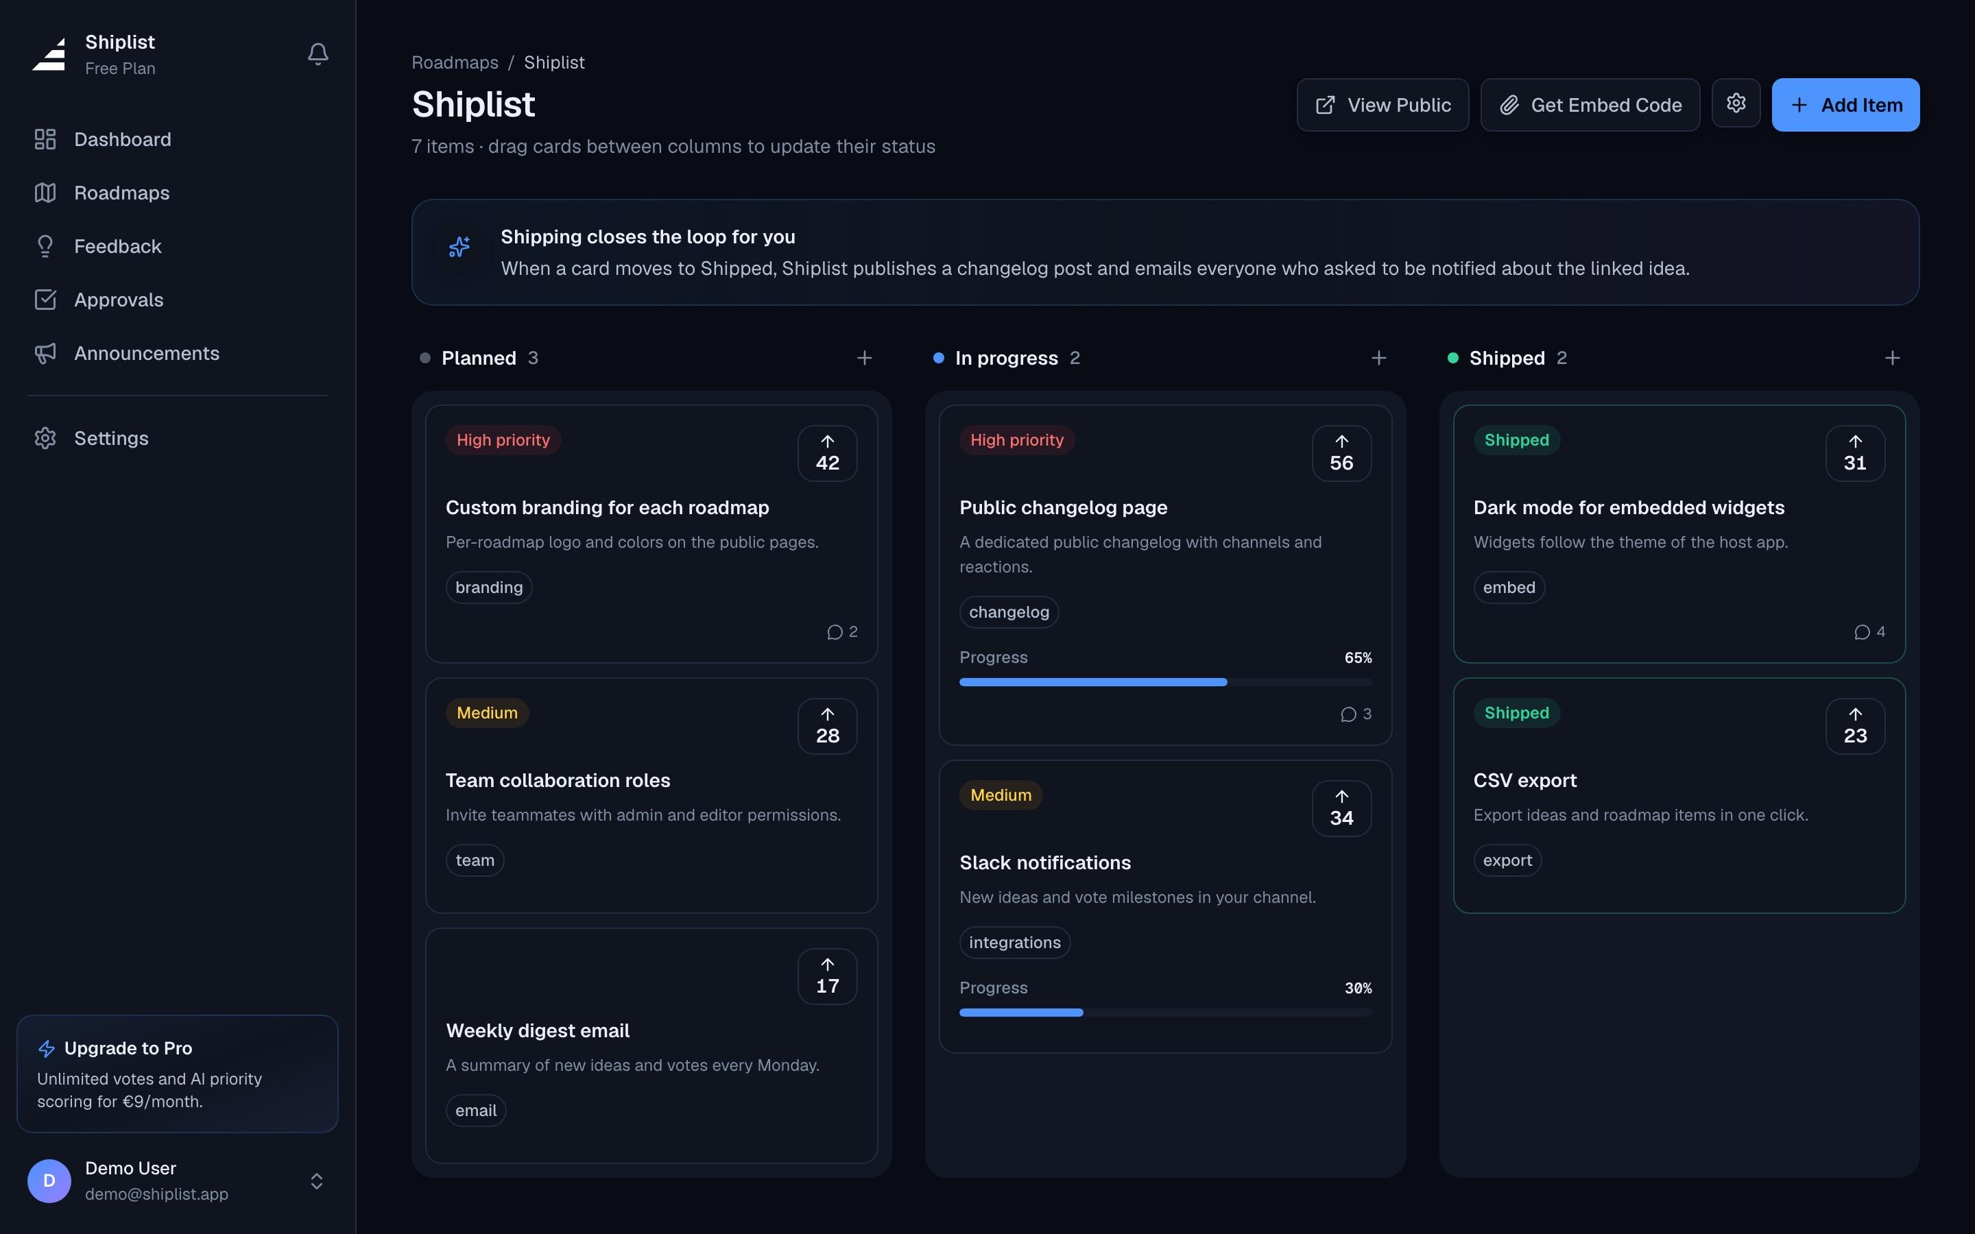Click the branding tag
This screenshot has width=1975, height=1234.
(x=489, y=588)
